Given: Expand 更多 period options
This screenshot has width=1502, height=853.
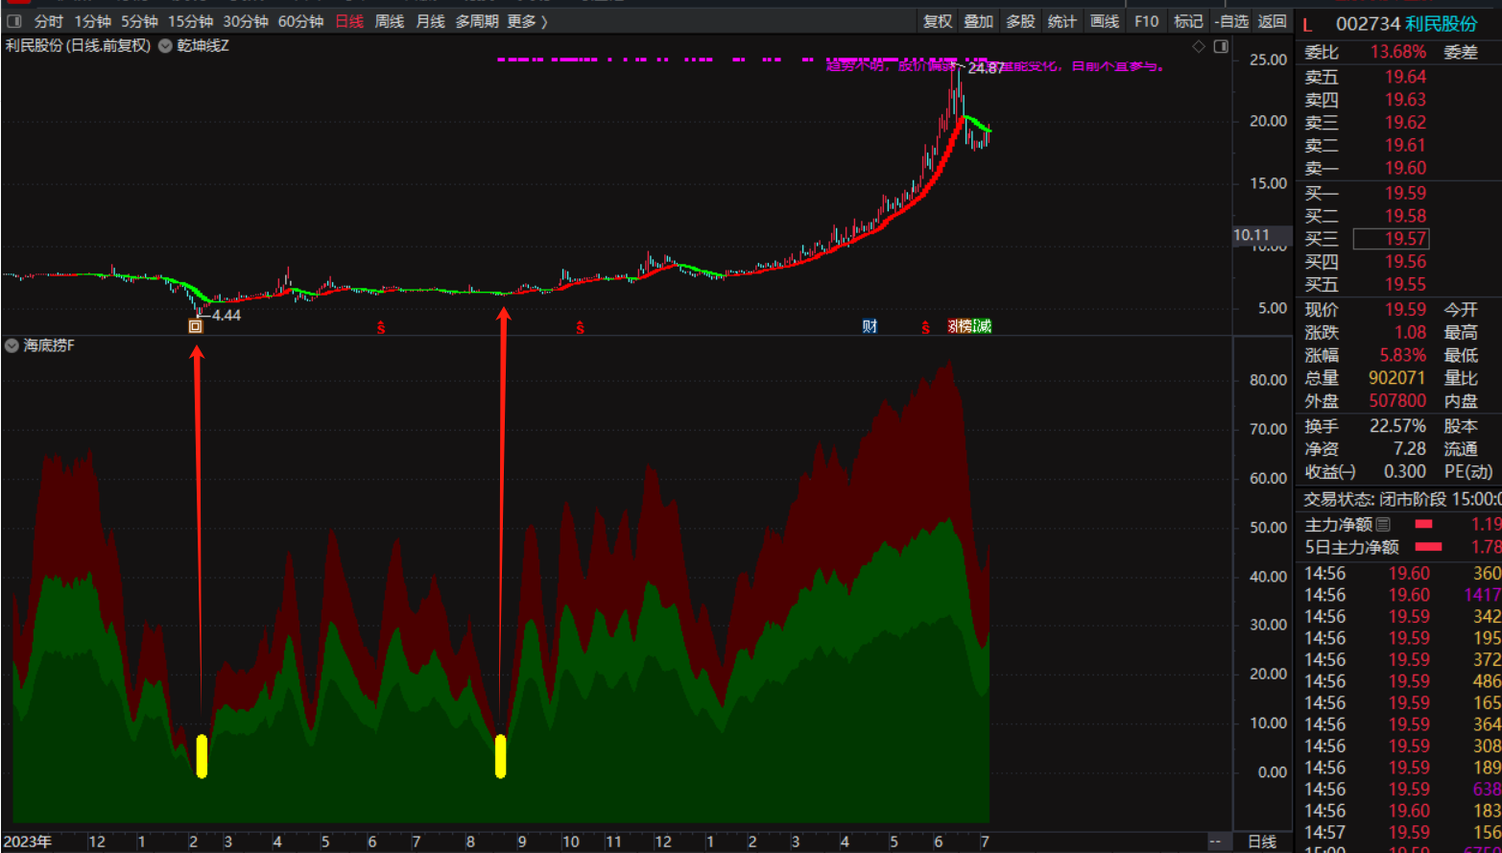Looking at the screenshot, I should pyautogui.click(x=527, y=21).
